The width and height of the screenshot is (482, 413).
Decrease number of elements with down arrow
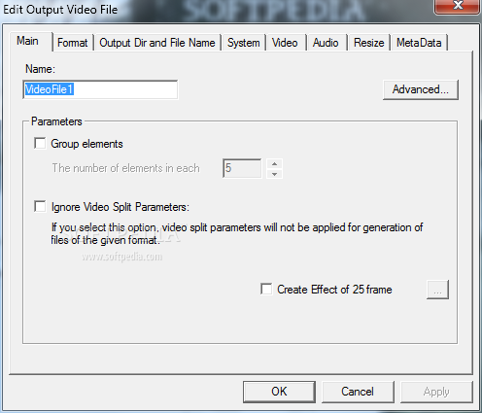274,174
